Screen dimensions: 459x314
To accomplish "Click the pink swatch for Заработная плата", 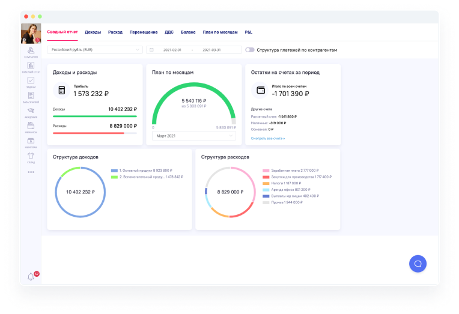I will click(266, 171).
